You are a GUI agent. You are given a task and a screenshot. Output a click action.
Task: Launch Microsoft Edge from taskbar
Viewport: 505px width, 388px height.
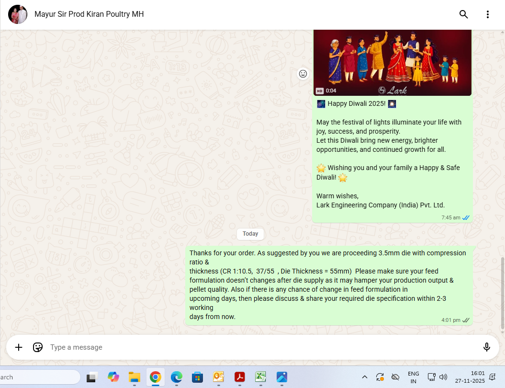point(177,377)
